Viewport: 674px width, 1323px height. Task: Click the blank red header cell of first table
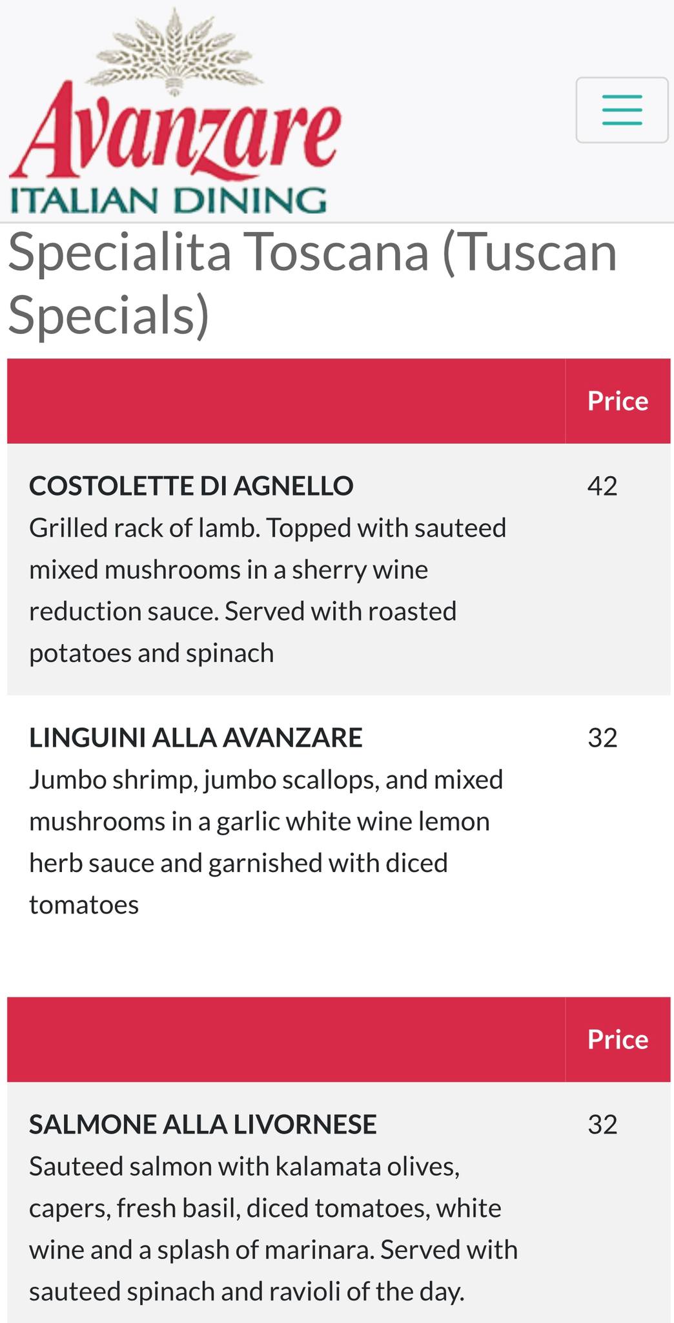[286, 401]
